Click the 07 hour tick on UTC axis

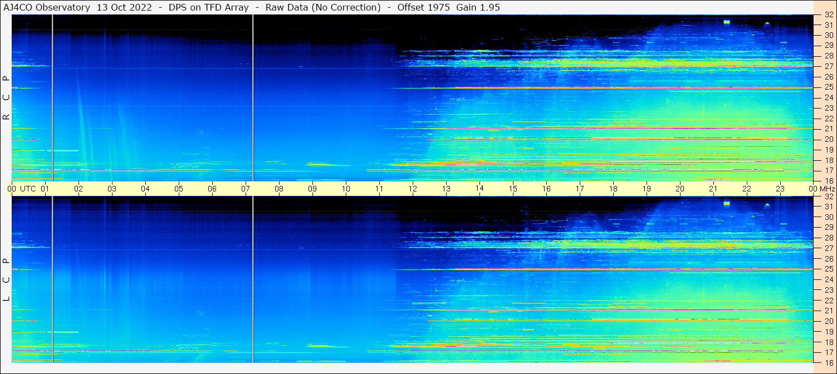(246, 189)
